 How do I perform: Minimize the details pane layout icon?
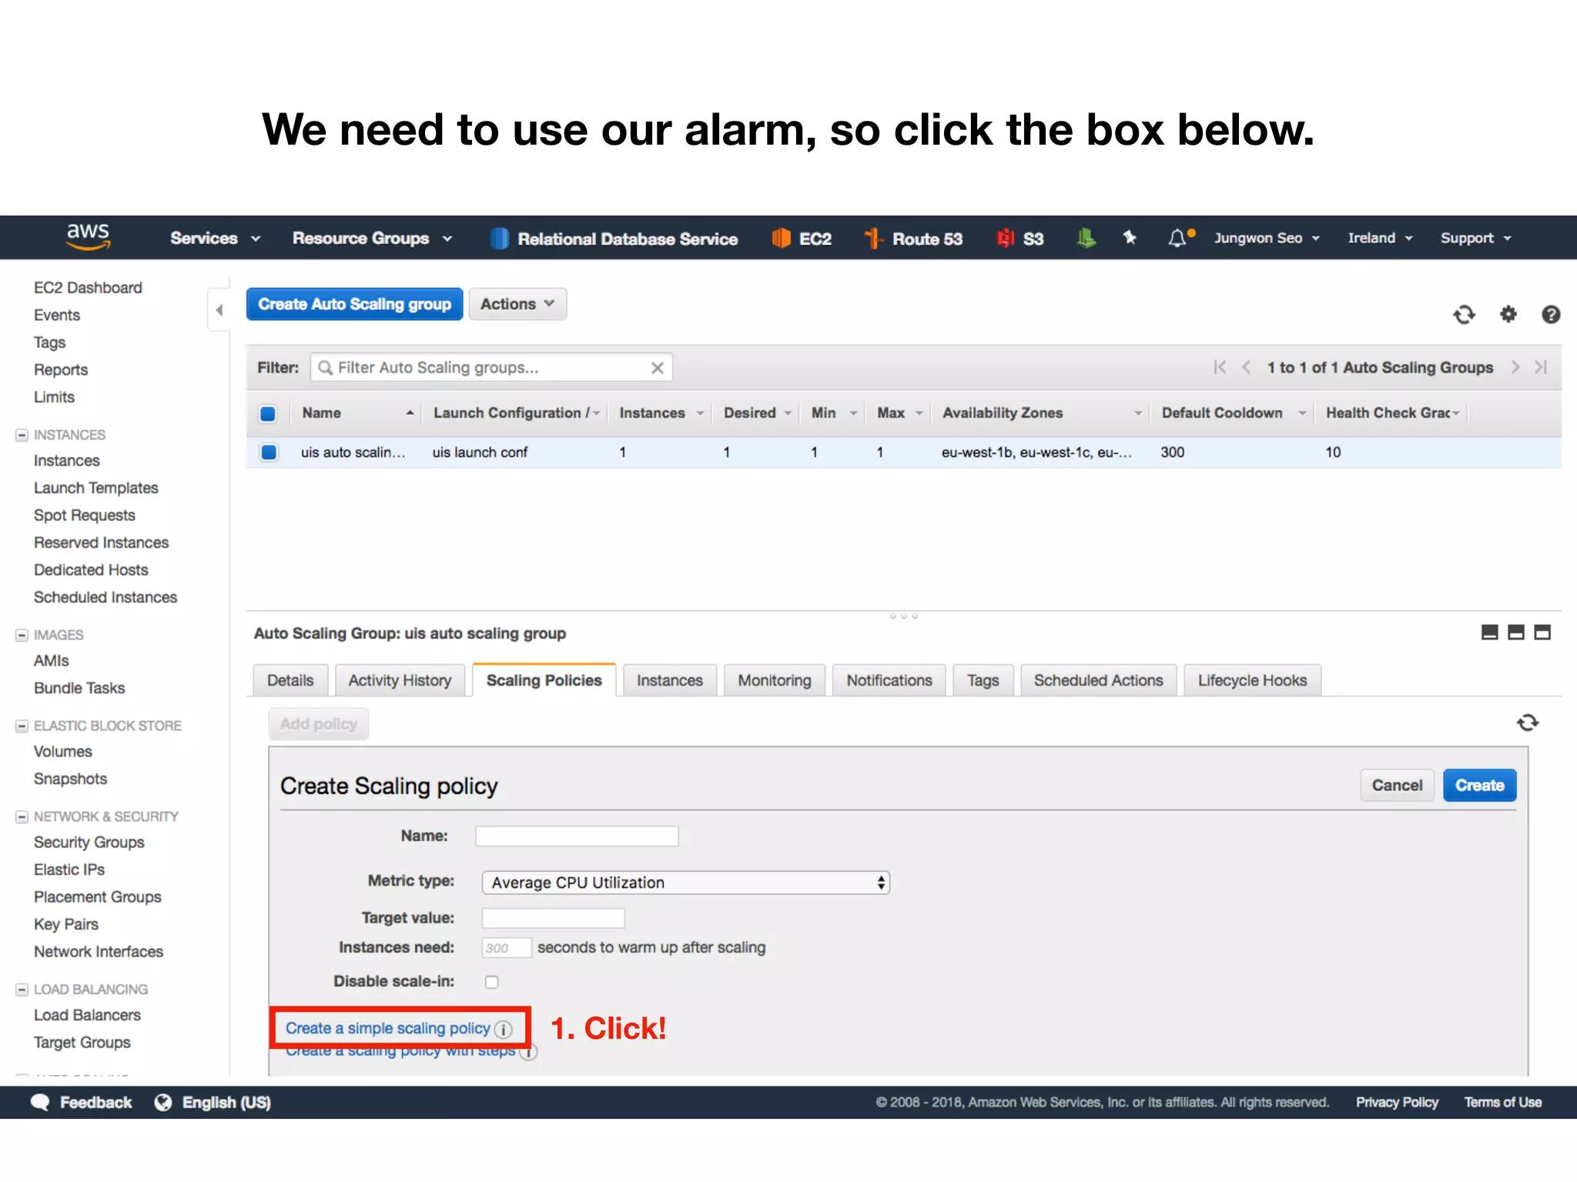[x=1490, y=633]
